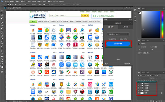
Task: Open the project selector dropdown in plugin panel
Action: (x=118, y=23)
